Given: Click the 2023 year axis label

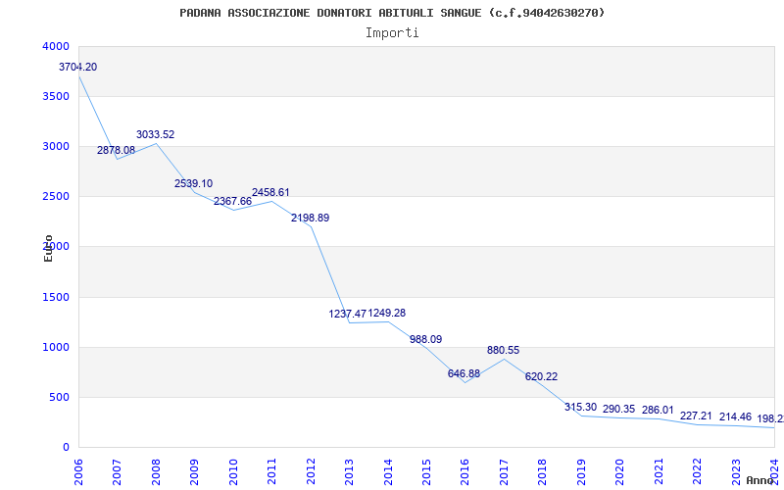Looking at the screenshot, I should point(736,472).
